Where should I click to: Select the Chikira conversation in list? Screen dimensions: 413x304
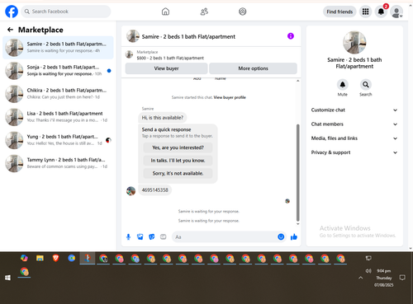click(58, 94)
